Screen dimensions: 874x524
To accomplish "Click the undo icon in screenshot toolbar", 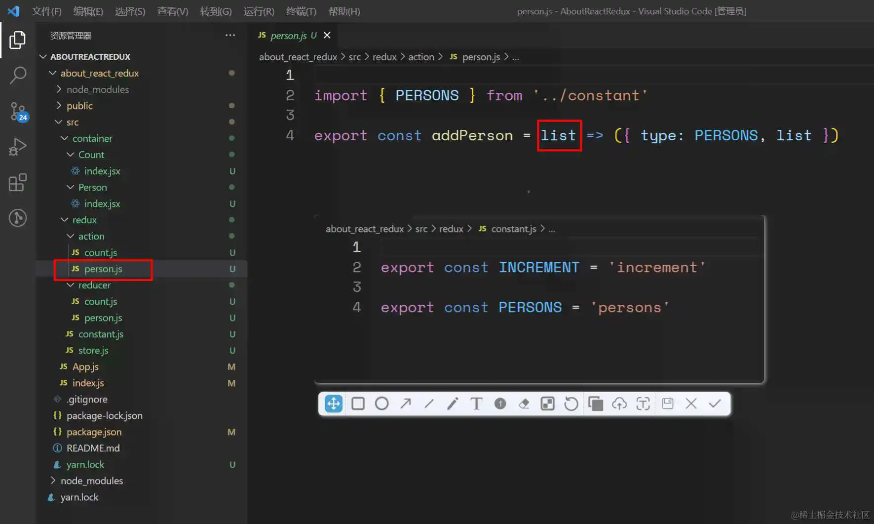I will [571, 403].
